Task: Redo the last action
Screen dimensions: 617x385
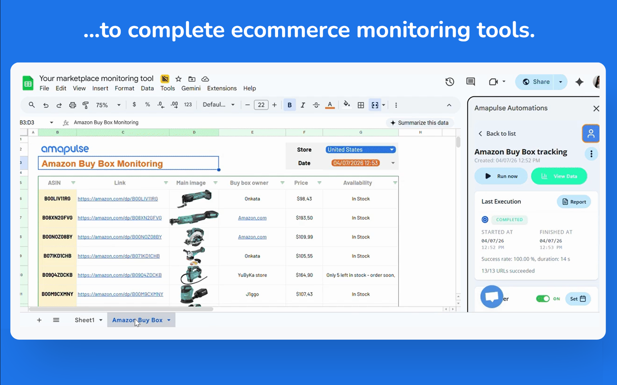Action: point(59,105)
